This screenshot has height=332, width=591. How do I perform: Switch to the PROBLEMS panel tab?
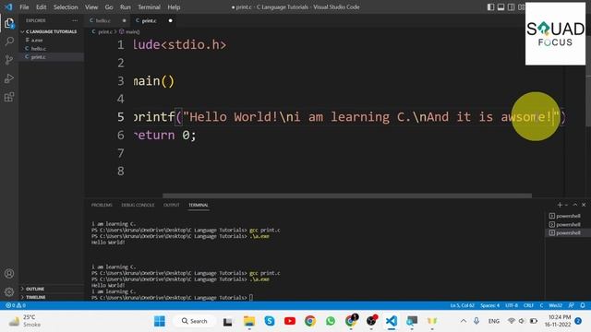tap(102, 205)
